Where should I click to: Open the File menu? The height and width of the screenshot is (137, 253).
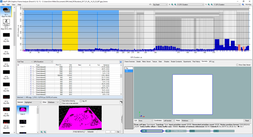click(3, 4)
